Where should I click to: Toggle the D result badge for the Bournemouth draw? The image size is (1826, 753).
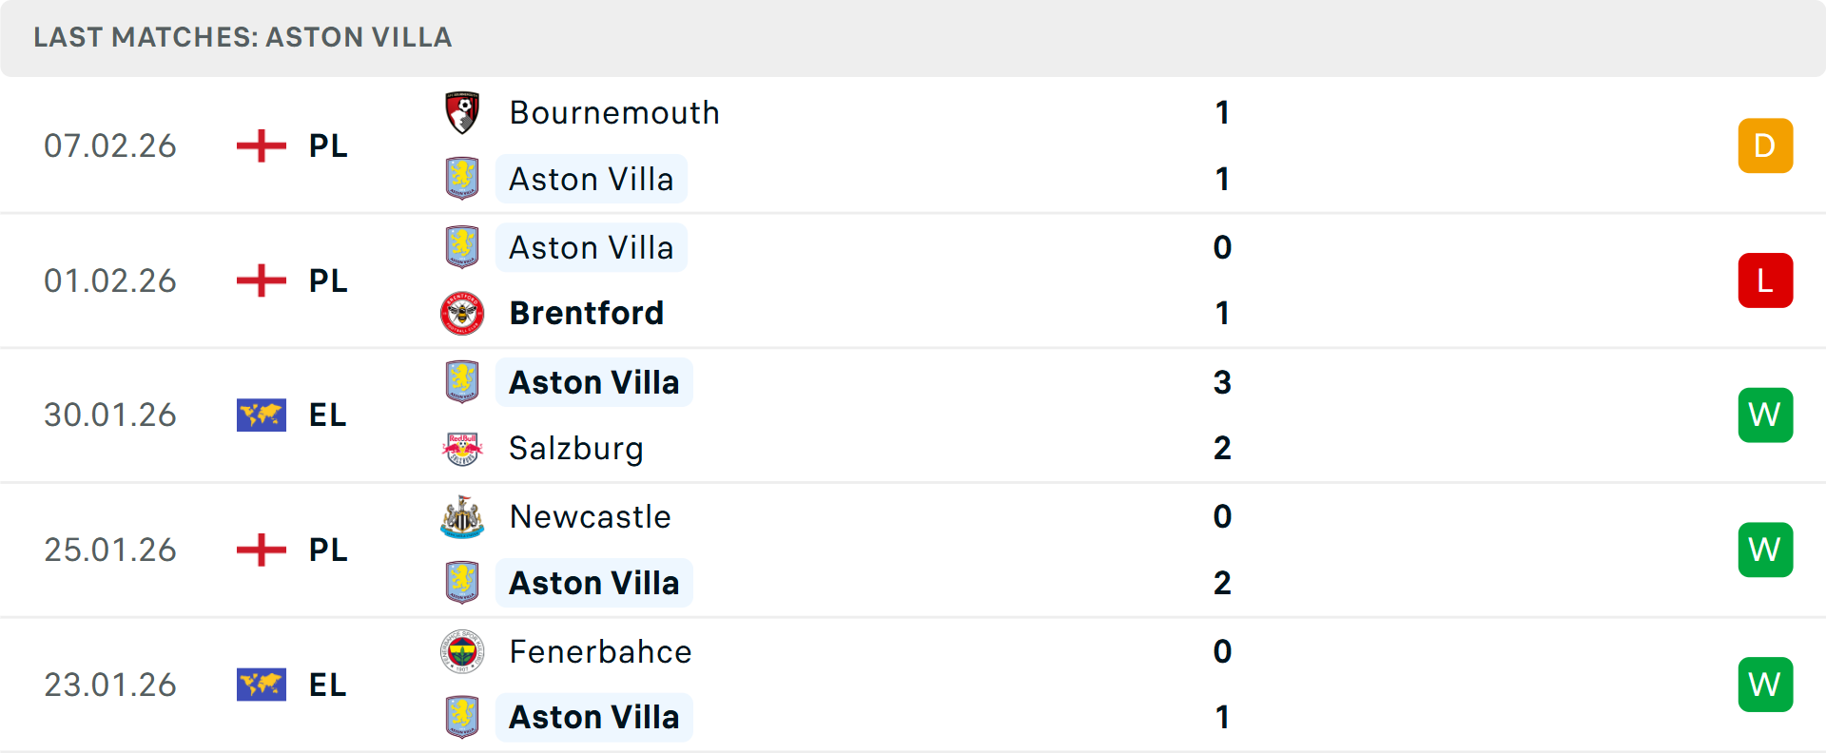click(x=1765, y=145)
